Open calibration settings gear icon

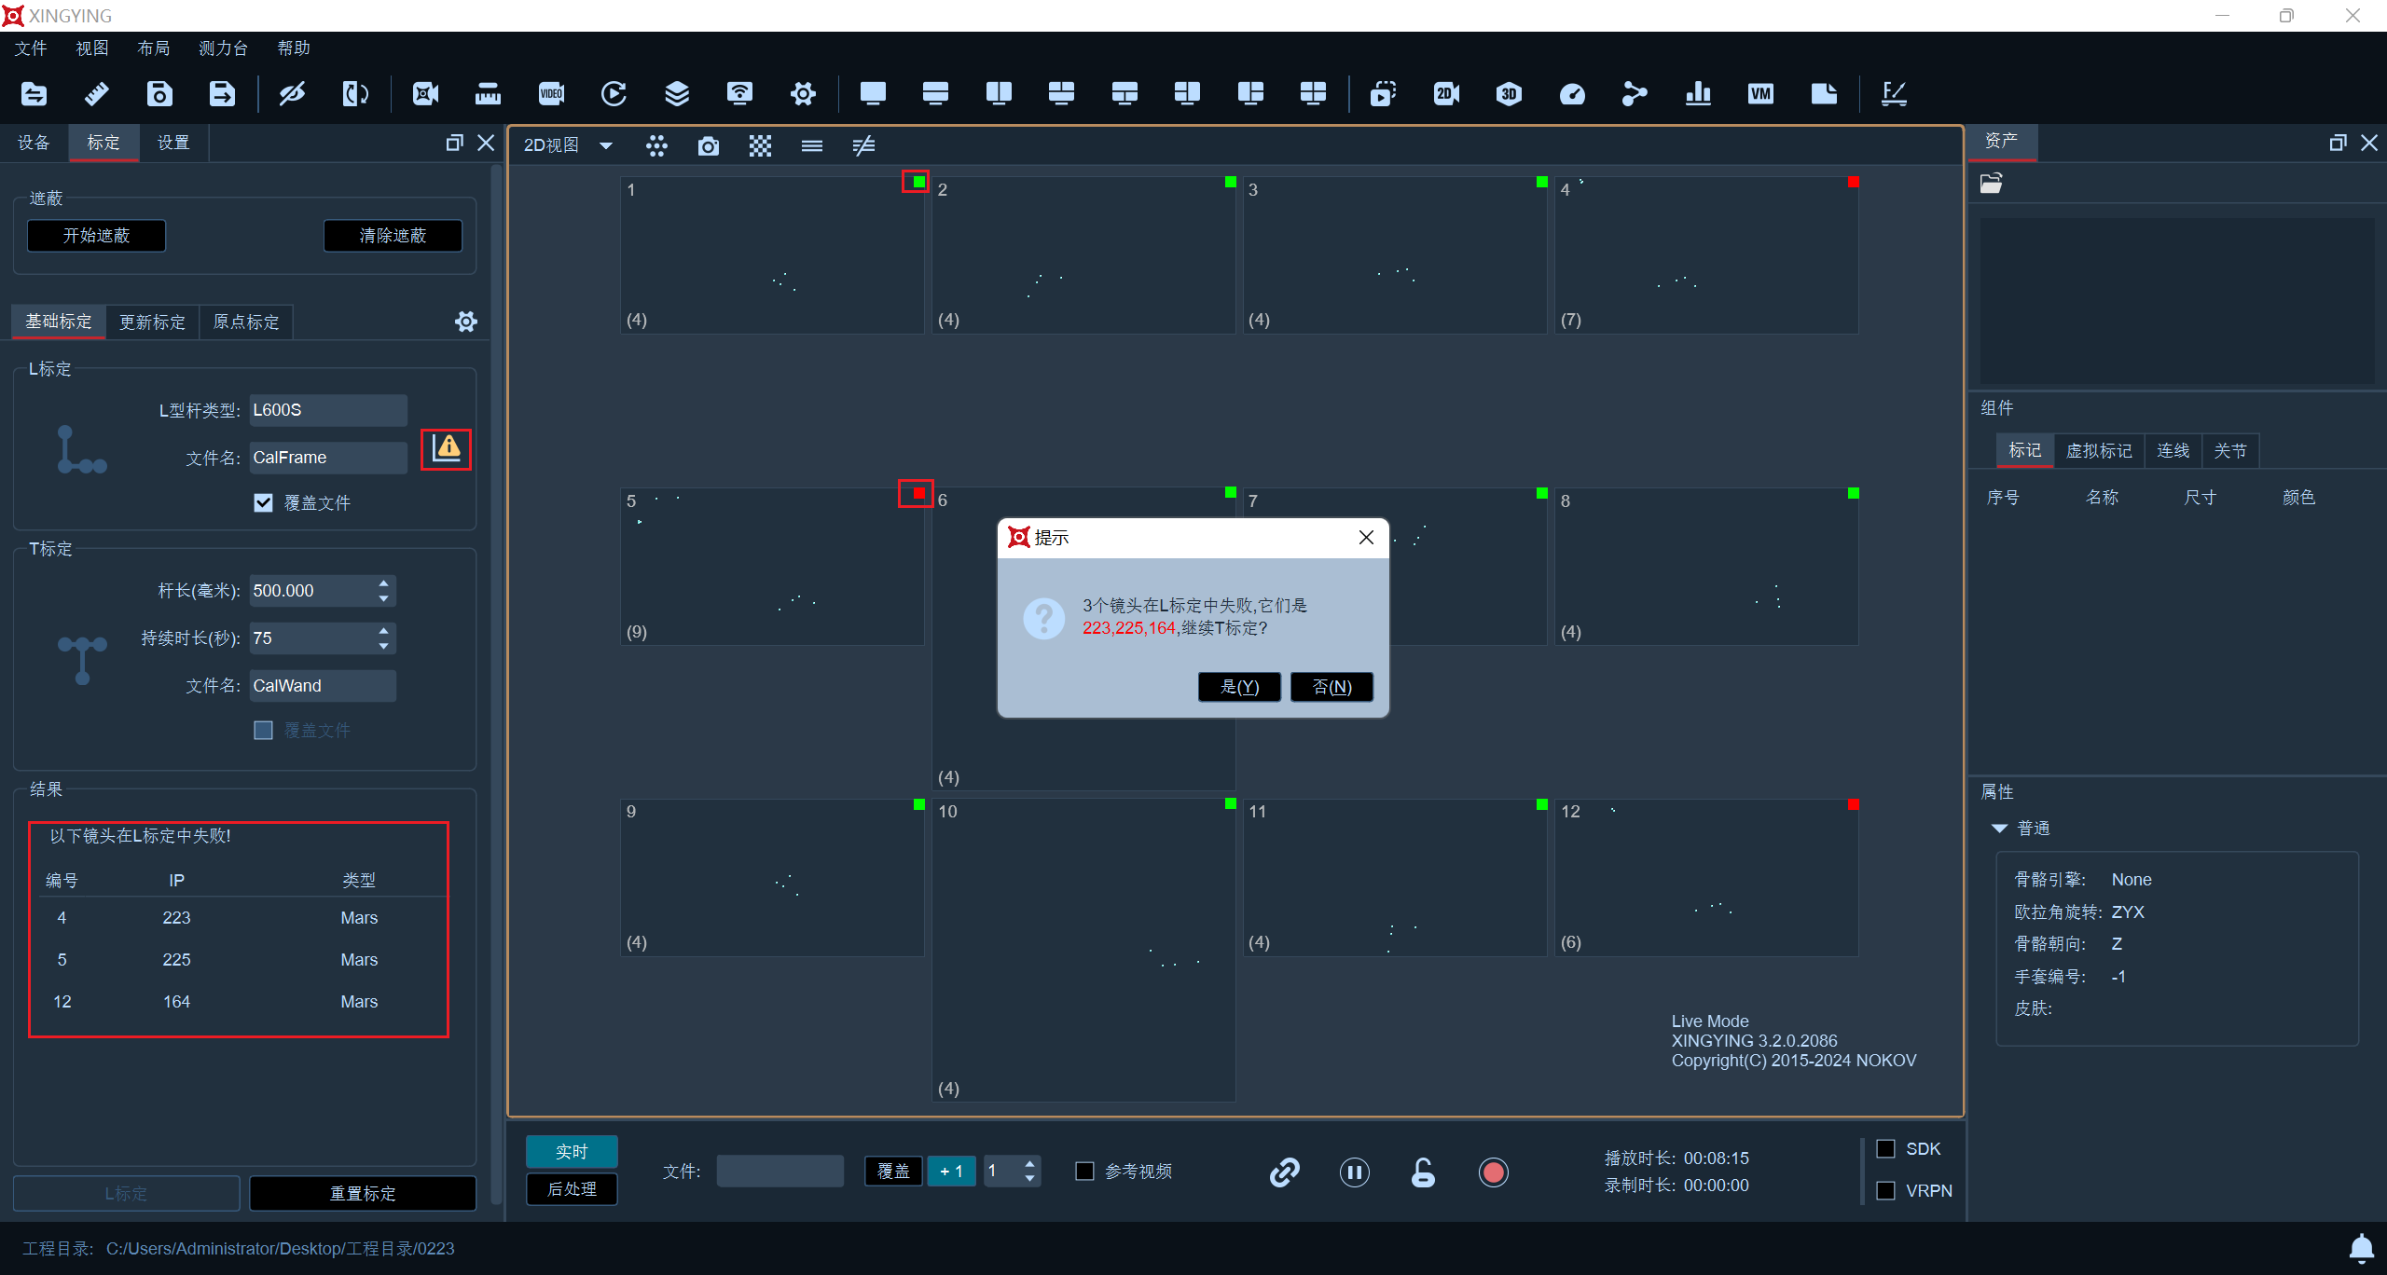[x=466, y=322]
